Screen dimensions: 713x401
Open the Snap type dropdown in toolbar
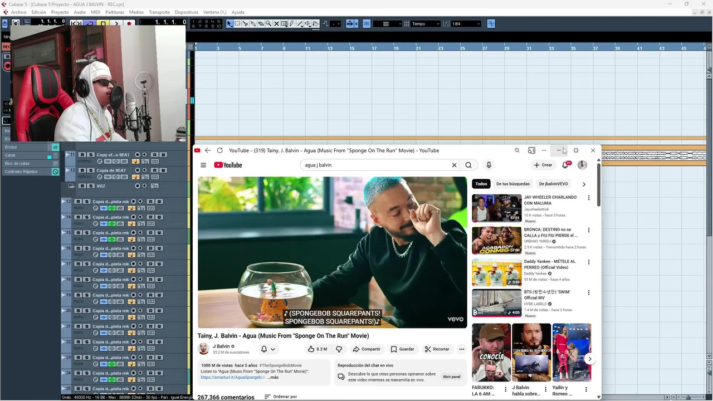(387, 24)
